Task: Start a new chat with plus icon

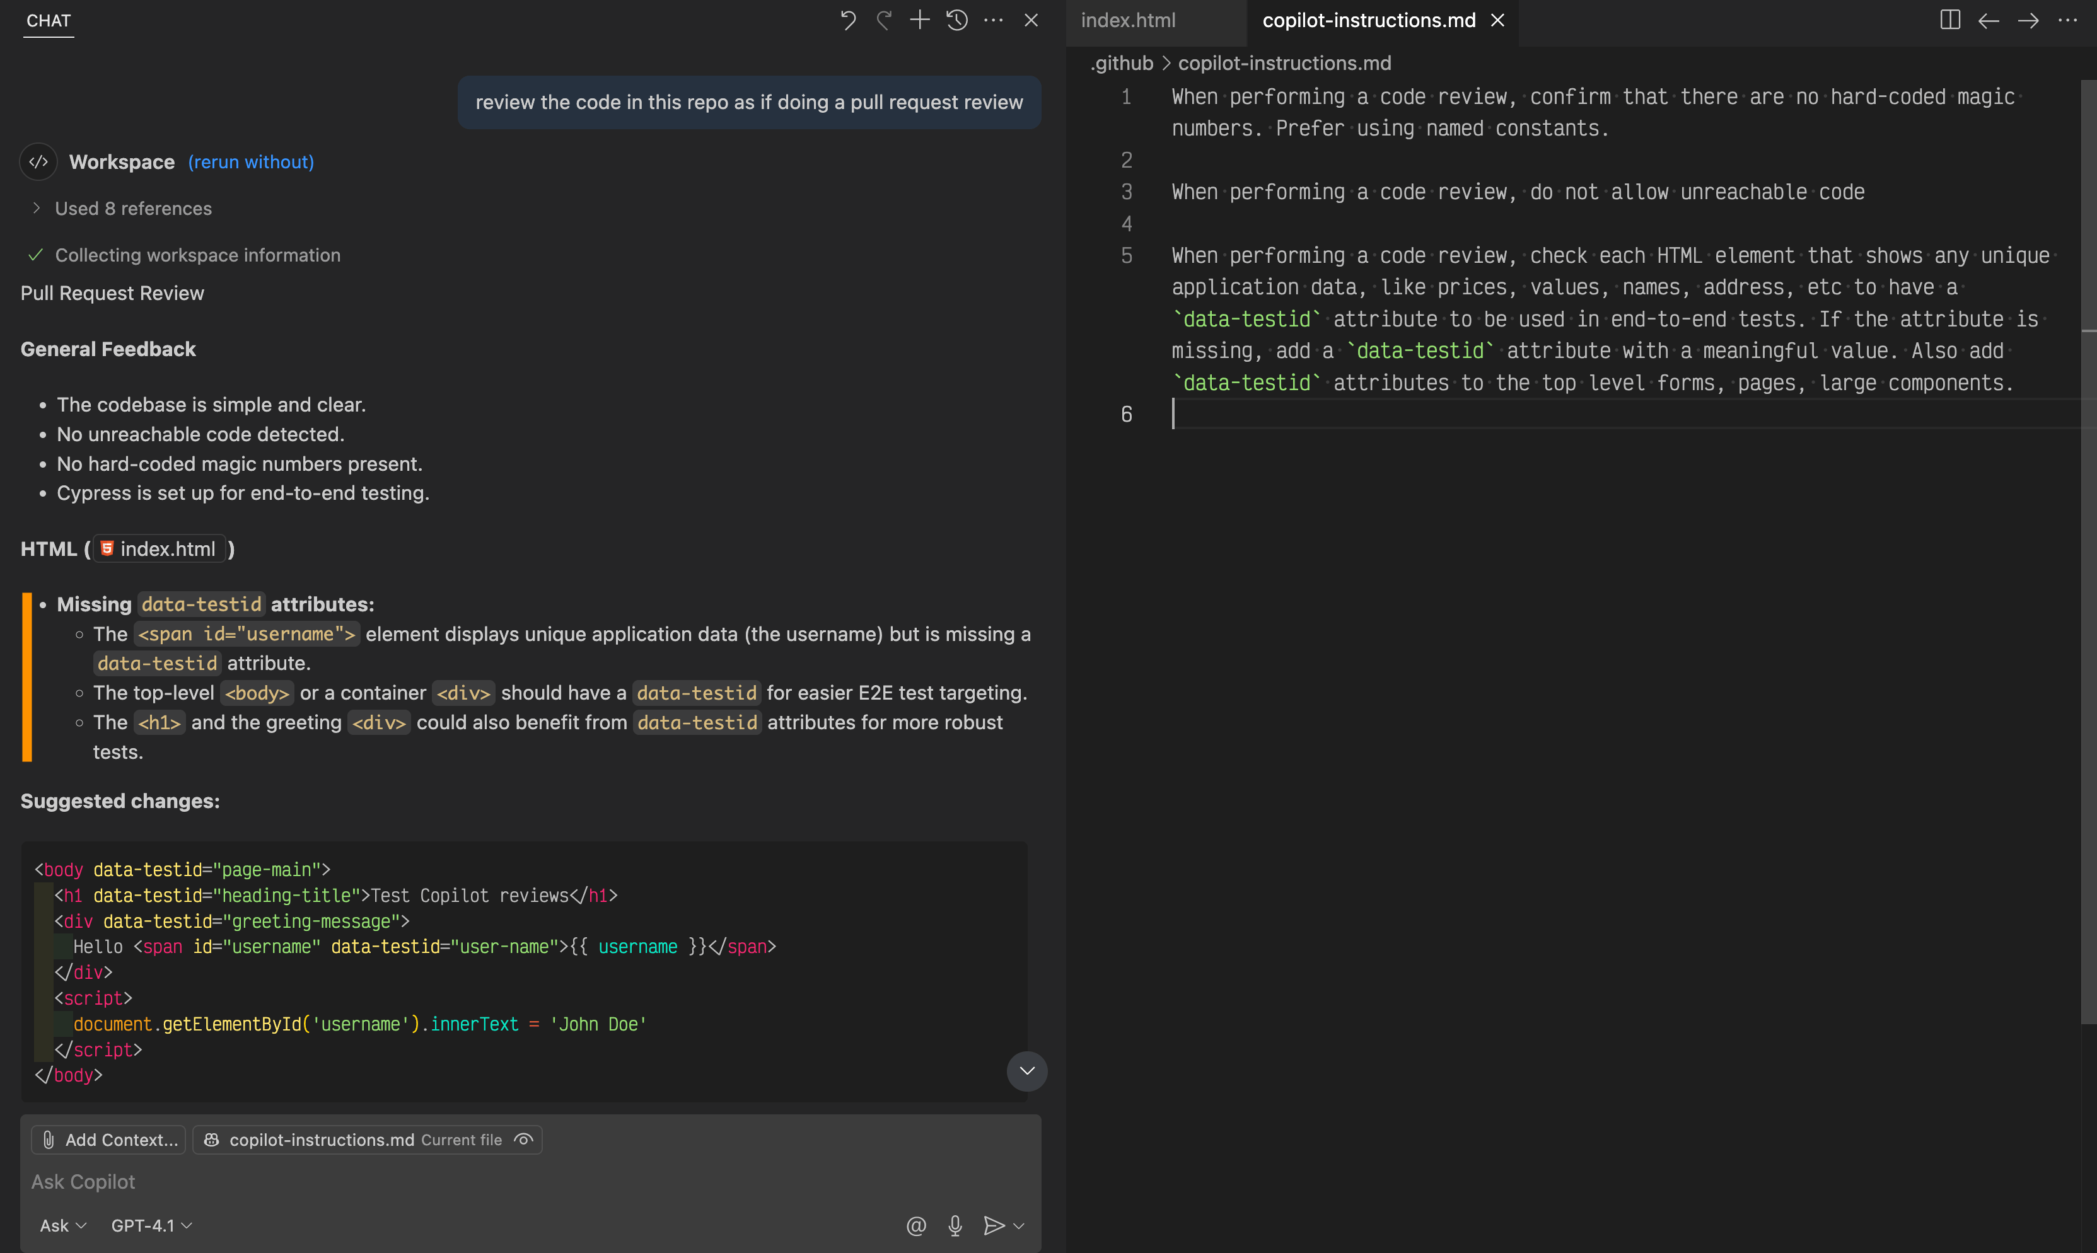Action: point(920,20)
